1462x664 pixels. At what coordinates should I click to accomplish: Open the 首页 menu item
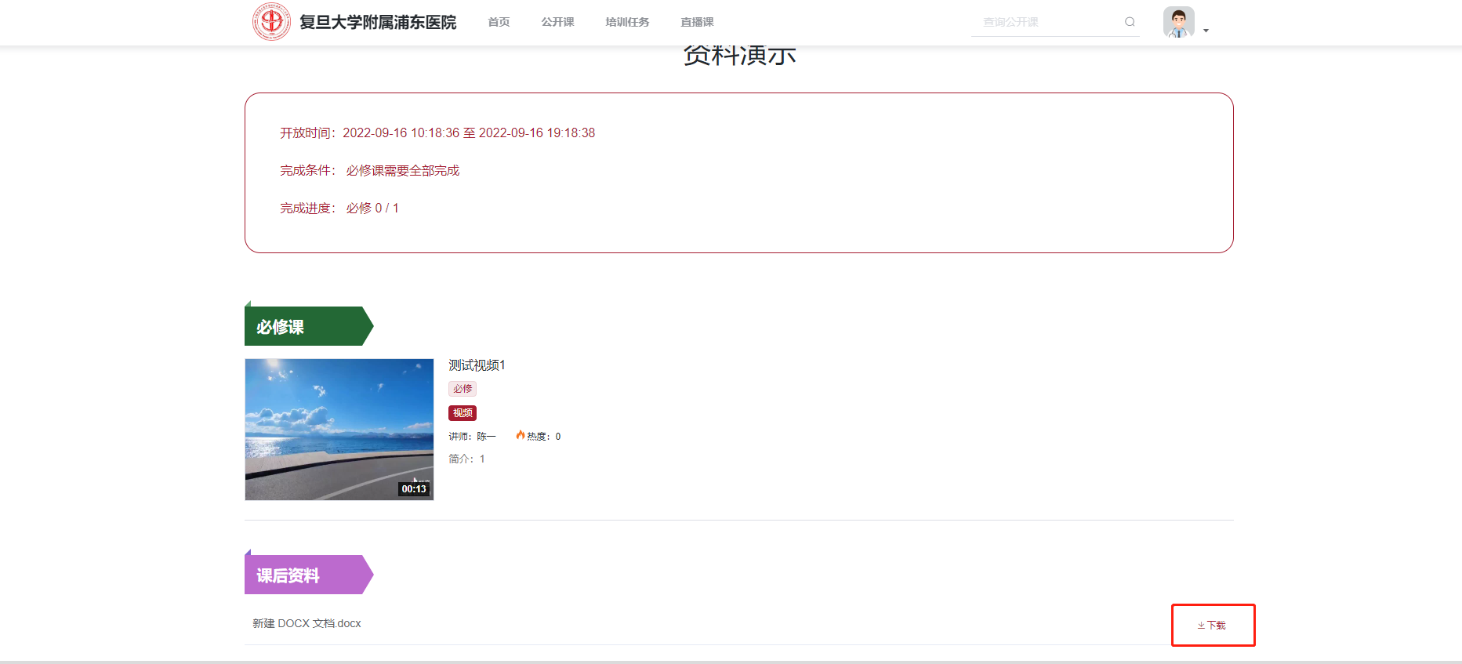pos(499,22)
